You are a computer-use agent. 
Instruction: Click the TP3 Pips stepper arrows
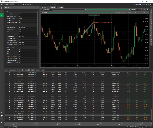pos(36,54)
